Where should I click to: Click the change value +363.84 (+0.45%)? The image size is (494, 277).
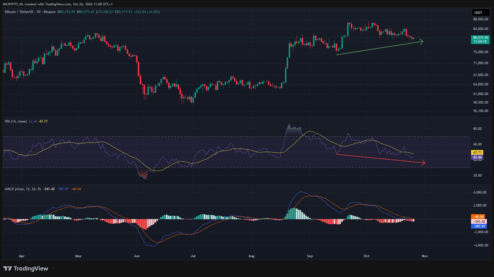[x=147, y=12]
